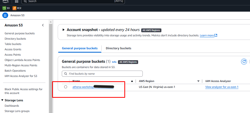Switch to the Directory buckets tab

118,48
